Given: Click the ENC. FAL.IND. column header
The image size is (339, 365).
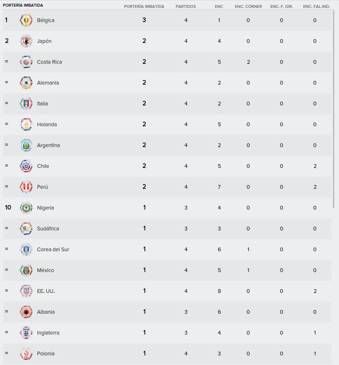Looking at the screenshot, I should pyautogui.click(x=317, y=7).
